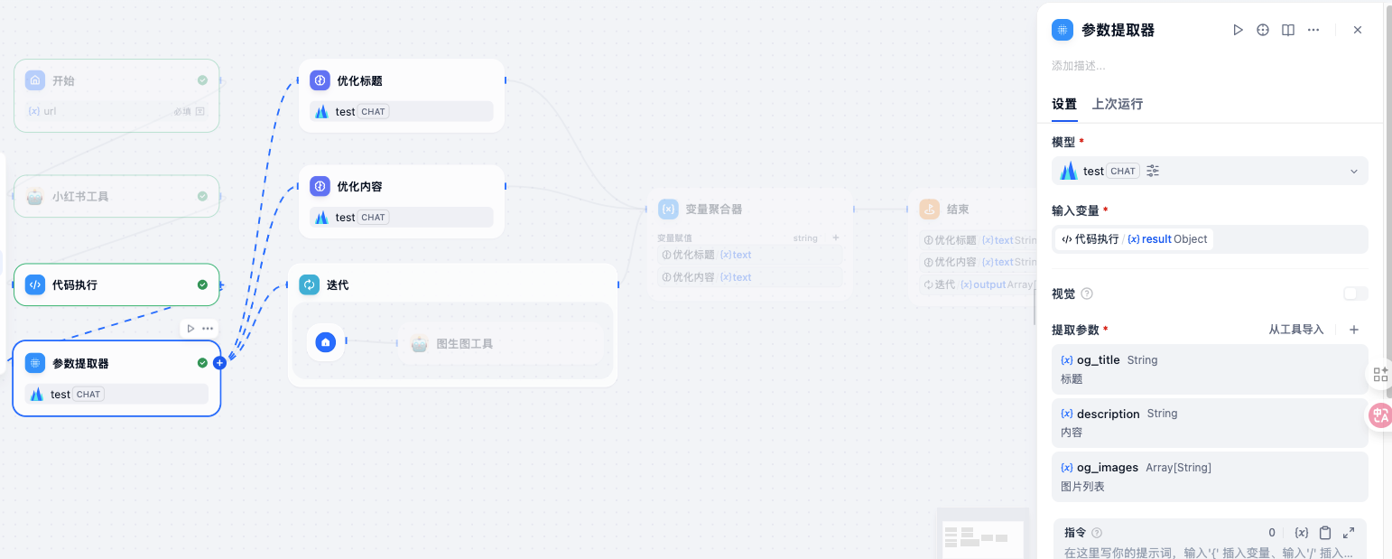
Task: Click the 代码执行 green success checkmark
Action: click(202, 284)
